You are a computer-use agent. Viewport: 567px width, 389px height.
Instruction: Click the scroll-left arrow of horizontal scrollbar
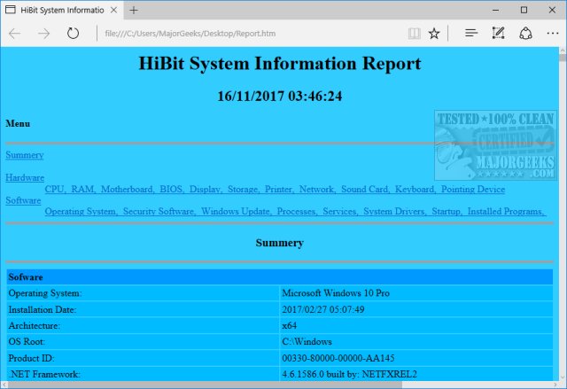click(x=4, y=385)
